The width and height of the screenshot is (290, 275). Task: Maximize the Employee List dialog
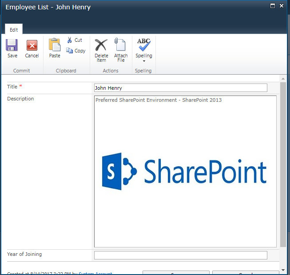tap(272, 6)
